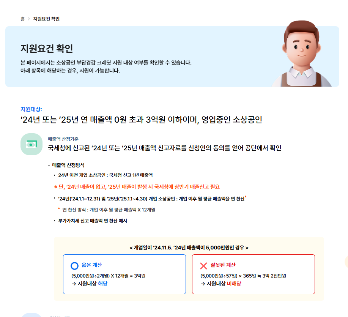Screen dimensions: 348x317
Task: Click the 매출액 산정방식 subheading
Action: coord(66,165)
